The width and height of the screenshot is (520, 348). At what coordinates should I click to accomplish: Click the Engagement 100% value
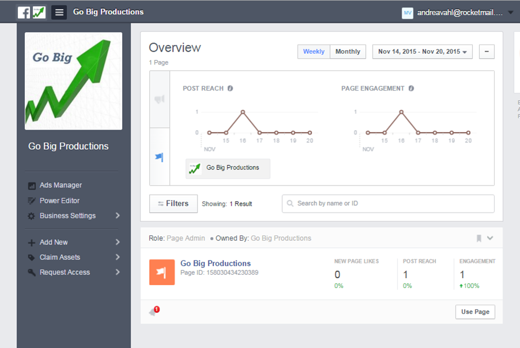coord(469,286)
